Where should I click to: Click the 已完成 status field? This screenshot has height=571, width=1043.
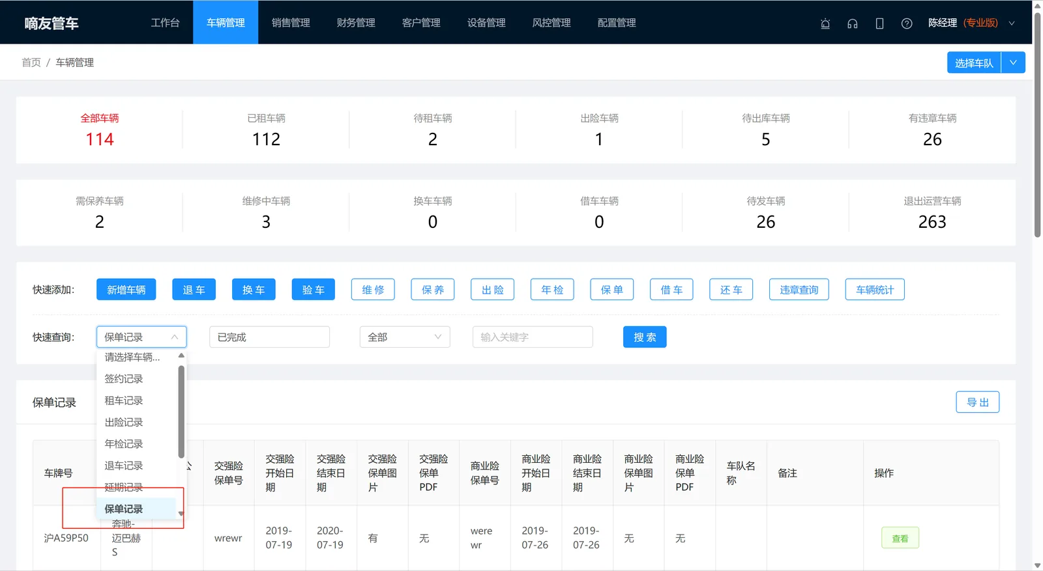coord(269,337)
